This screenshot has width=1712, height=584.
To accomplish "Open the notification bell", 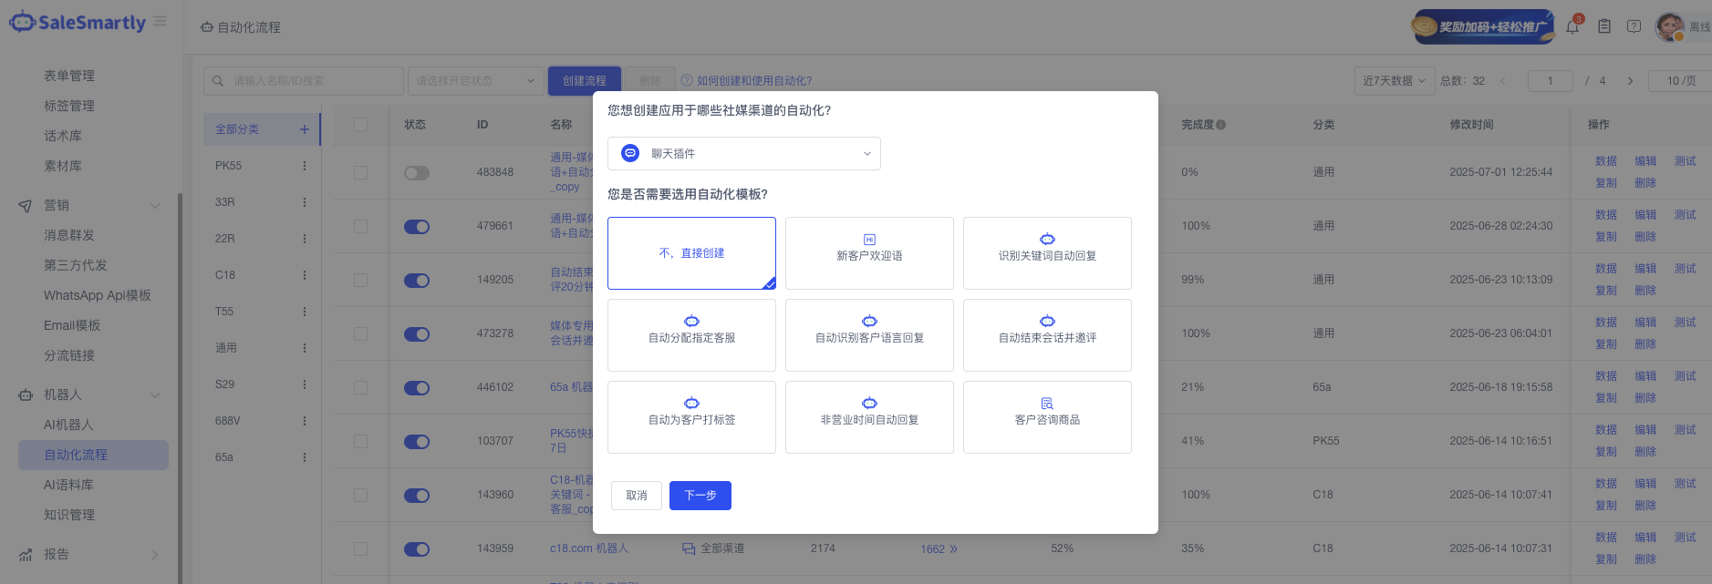I will pos(1572,26).
